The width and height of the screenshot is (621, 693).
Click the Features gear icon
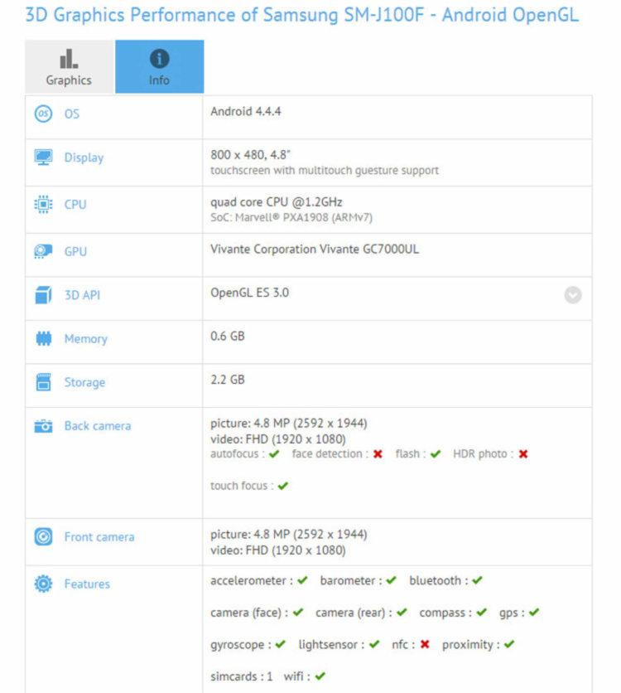(x=43, y=584)
